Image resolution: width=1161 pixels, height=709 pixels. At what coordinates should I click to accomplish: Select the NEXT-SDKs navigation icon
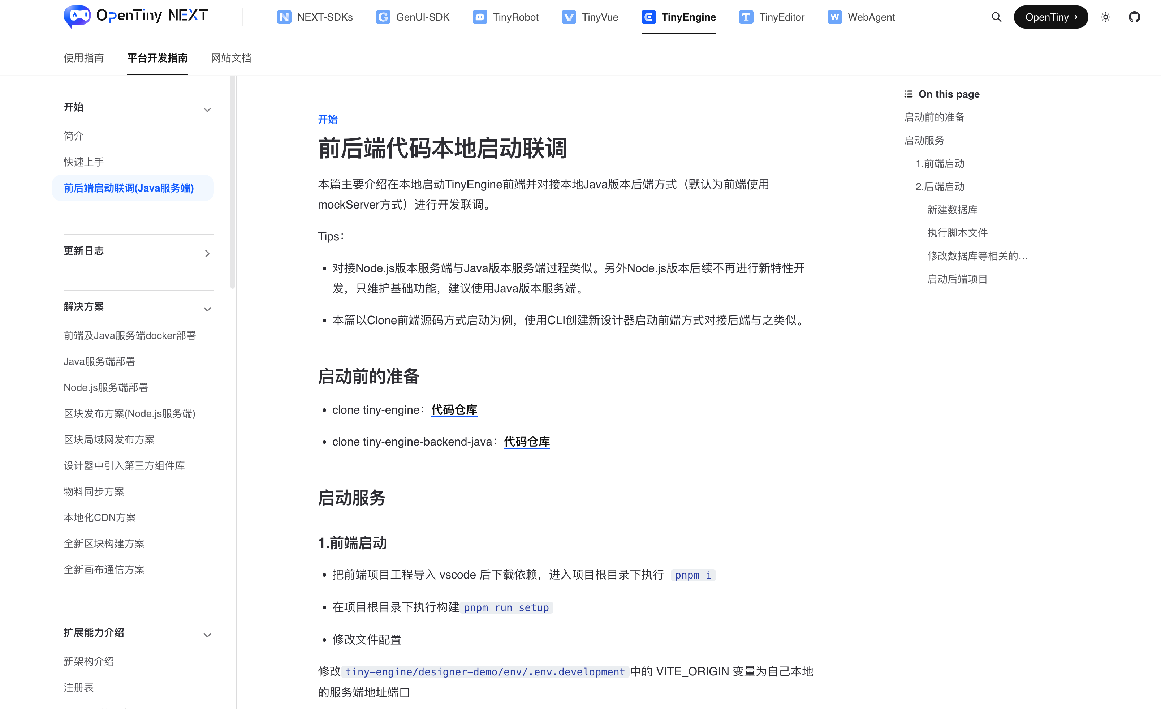(x=284, y=17)
